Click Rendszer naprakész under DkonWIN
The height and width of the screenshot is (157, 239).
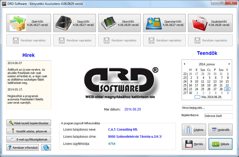click(119, 40)
